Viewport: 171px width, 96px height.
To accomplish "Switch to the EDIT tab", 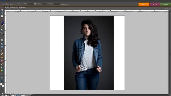I will click(x=144, y=4).
